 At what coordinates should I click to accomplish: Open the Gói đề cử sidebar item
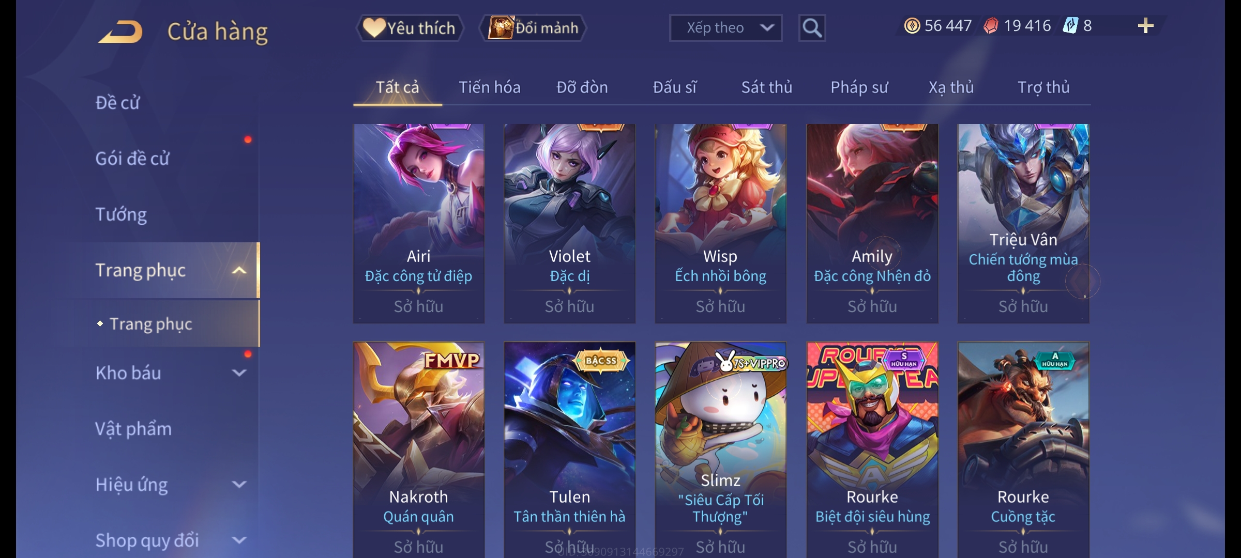(132, 159)
